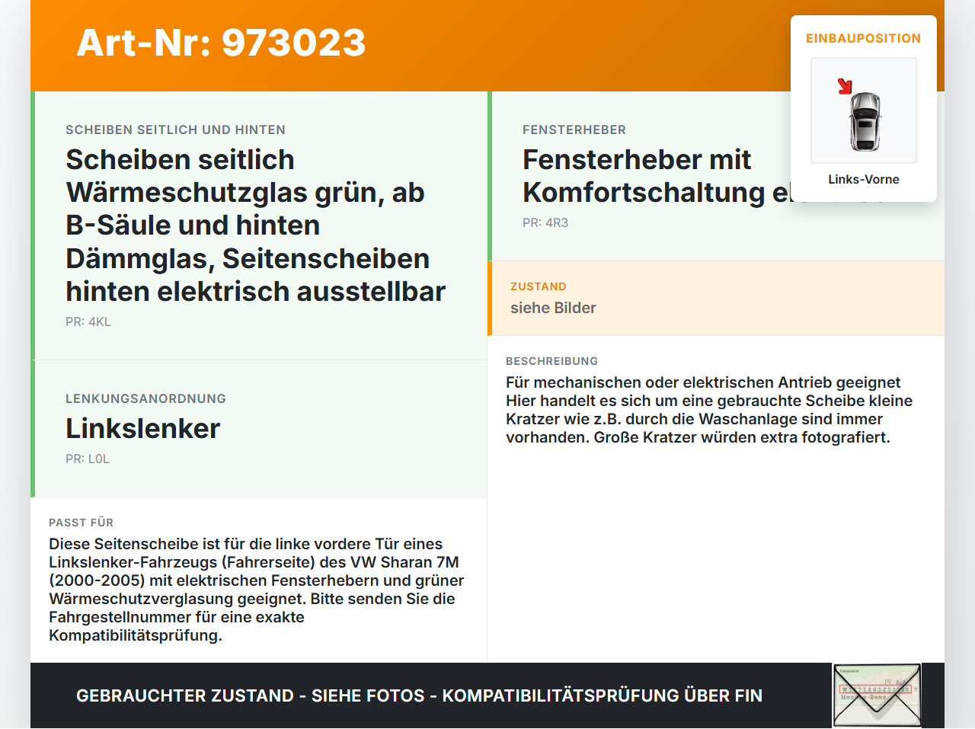Image resolution: width=975 pixels, height=729 pixels.
Task: Select the red arrow on the car graphic
Action: (845, 86)
